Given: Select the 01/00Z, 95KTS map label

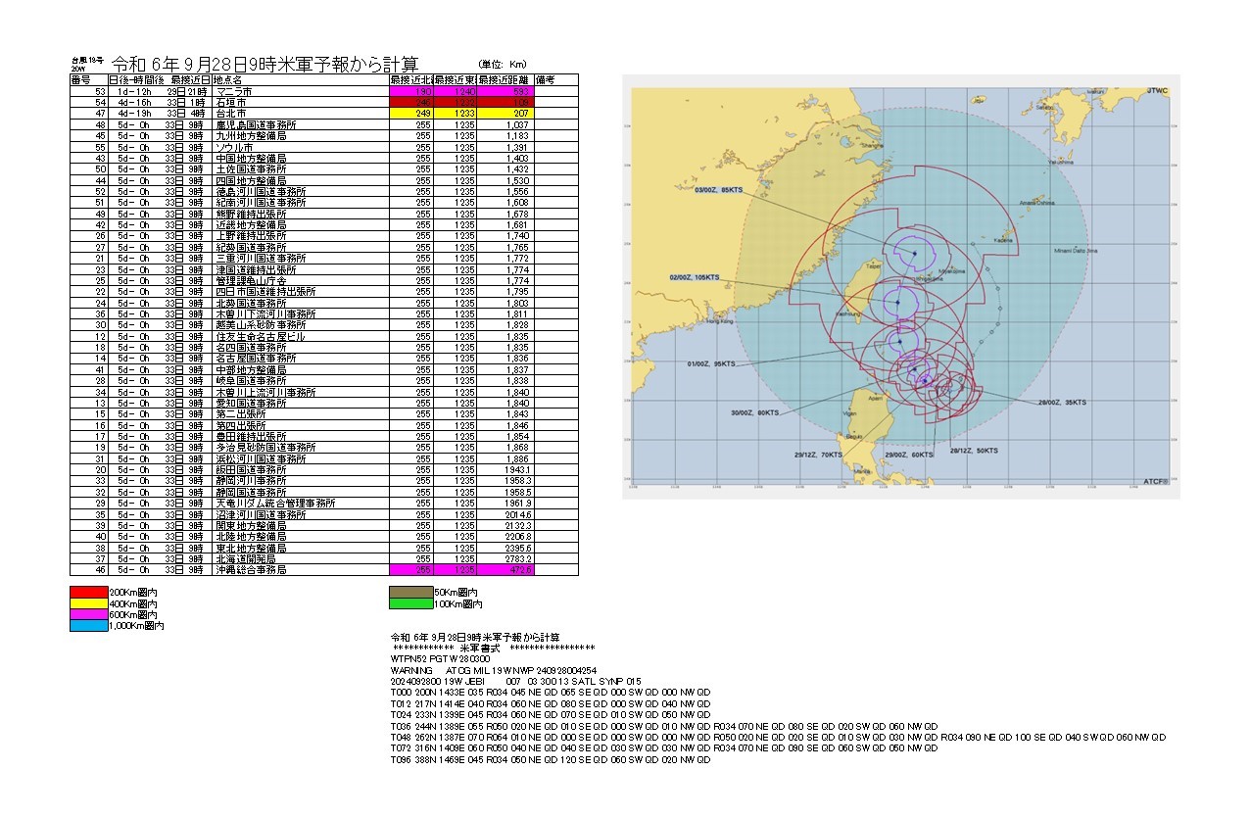Looking at the screenshot, I should click(x=712, y=363).
